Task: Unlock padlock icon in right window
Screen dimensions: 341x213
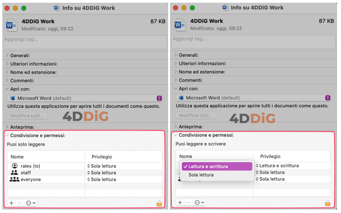Action: point(328,203)
